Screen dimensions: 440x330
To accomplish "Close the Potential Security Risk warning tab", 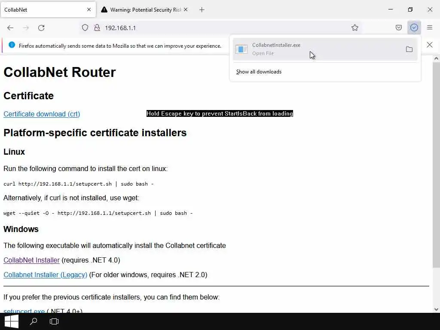I will click(186, 9).
